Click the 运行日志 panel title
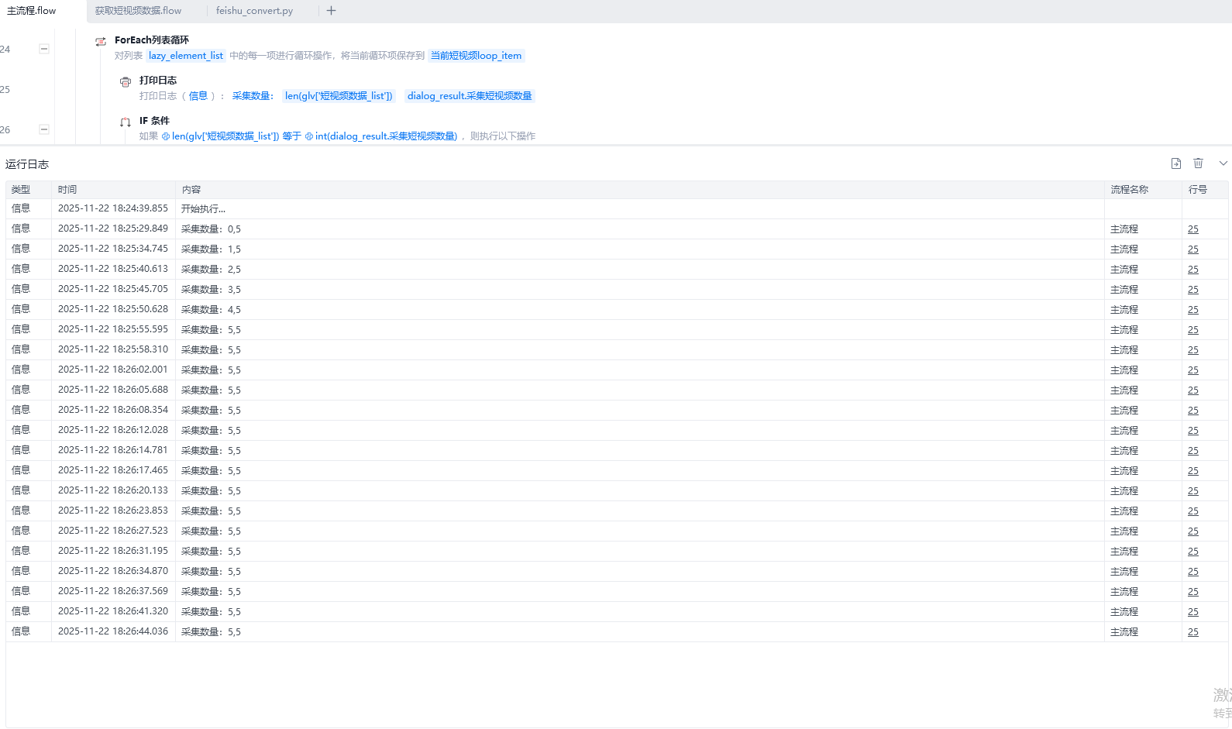The width and height of the screenshot is (1232, 729). coord(27,164)
